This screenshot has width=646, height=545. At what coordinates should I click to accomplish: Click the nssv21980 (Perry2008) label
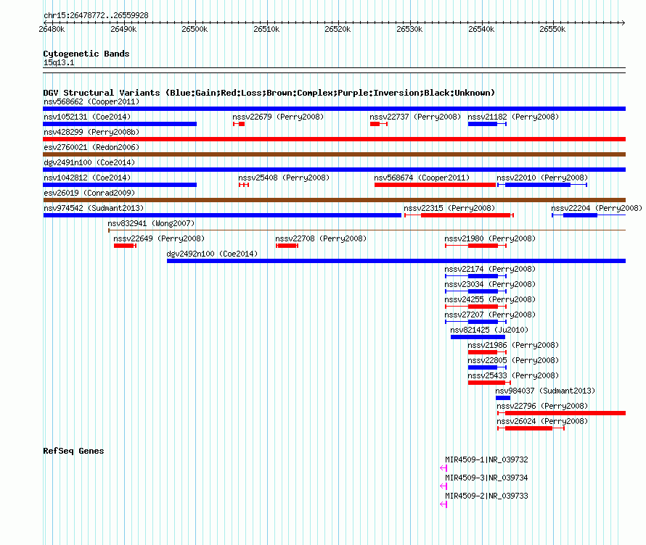click(490, 238)
